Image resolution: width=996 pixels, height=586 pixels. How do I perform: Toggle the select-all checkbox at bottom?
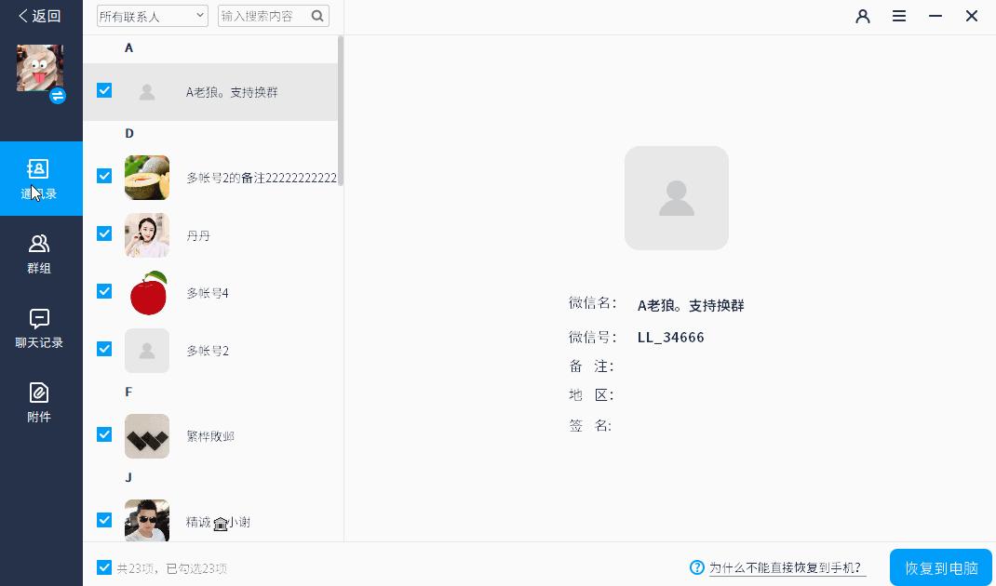pyautogui.click(x=103, y=566)
